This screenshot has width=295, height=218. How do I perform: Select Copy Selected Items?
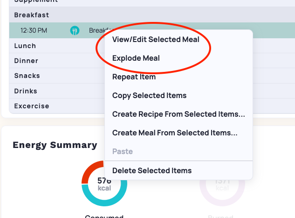coord(149,95)
